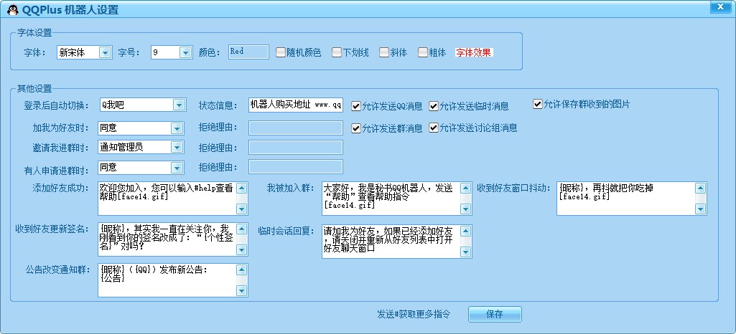
Task: Click down arrow of 临时会话回复 scrollbar
Action: click(x=465, y=252)
